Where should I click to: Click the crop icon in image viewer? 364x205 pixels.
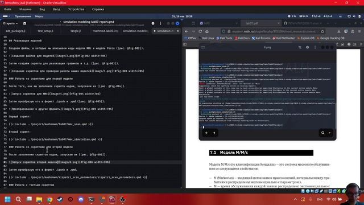click(x=300, y=47)
